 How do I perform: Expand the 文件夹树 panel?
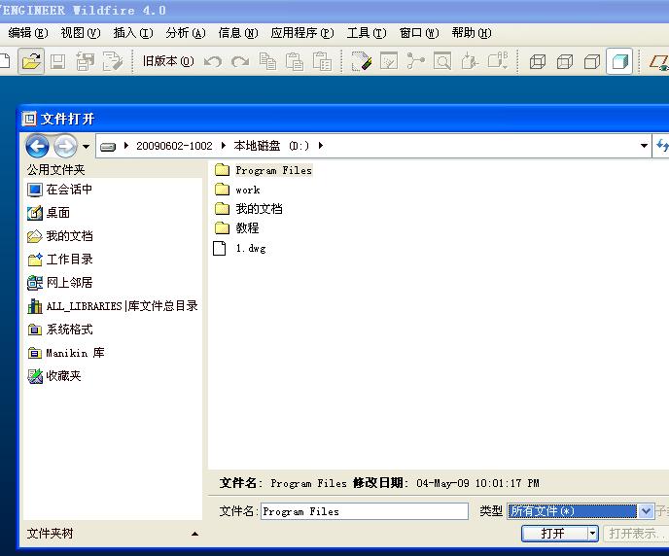(x=195, y=534)
